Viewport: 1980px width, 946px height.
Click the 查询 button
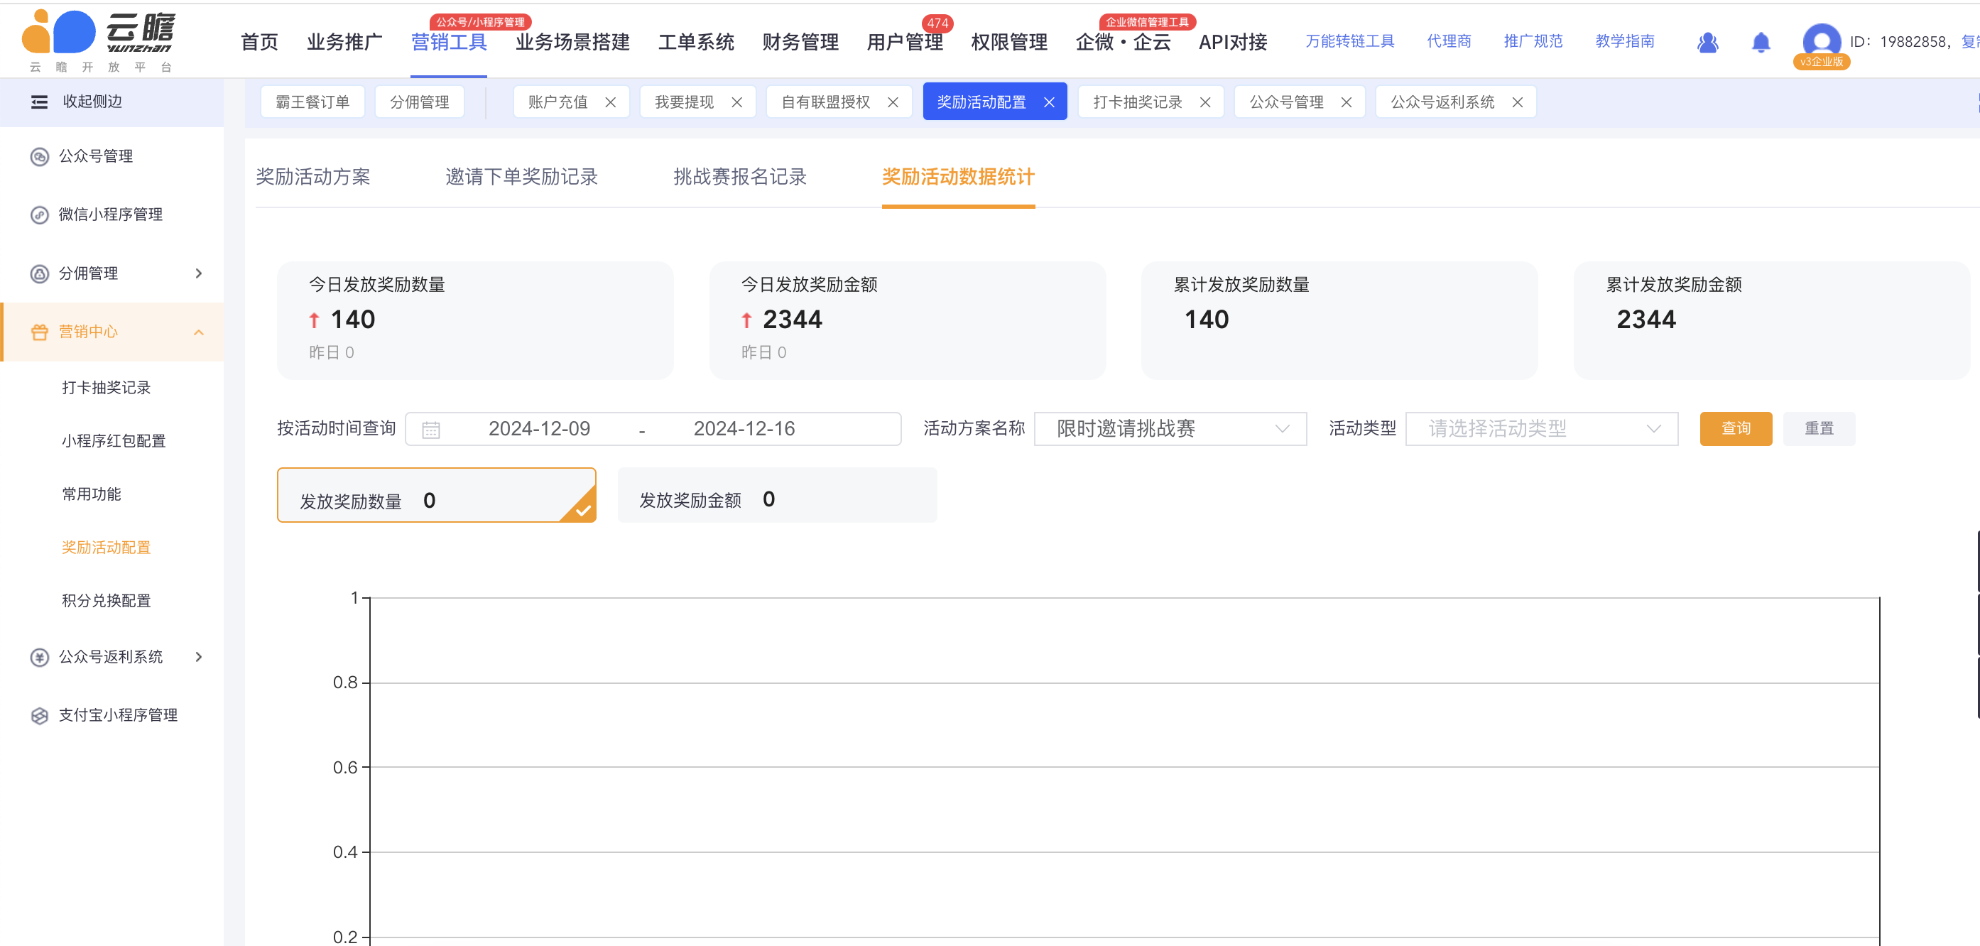pyautogui.click(x=1736, y=429)
